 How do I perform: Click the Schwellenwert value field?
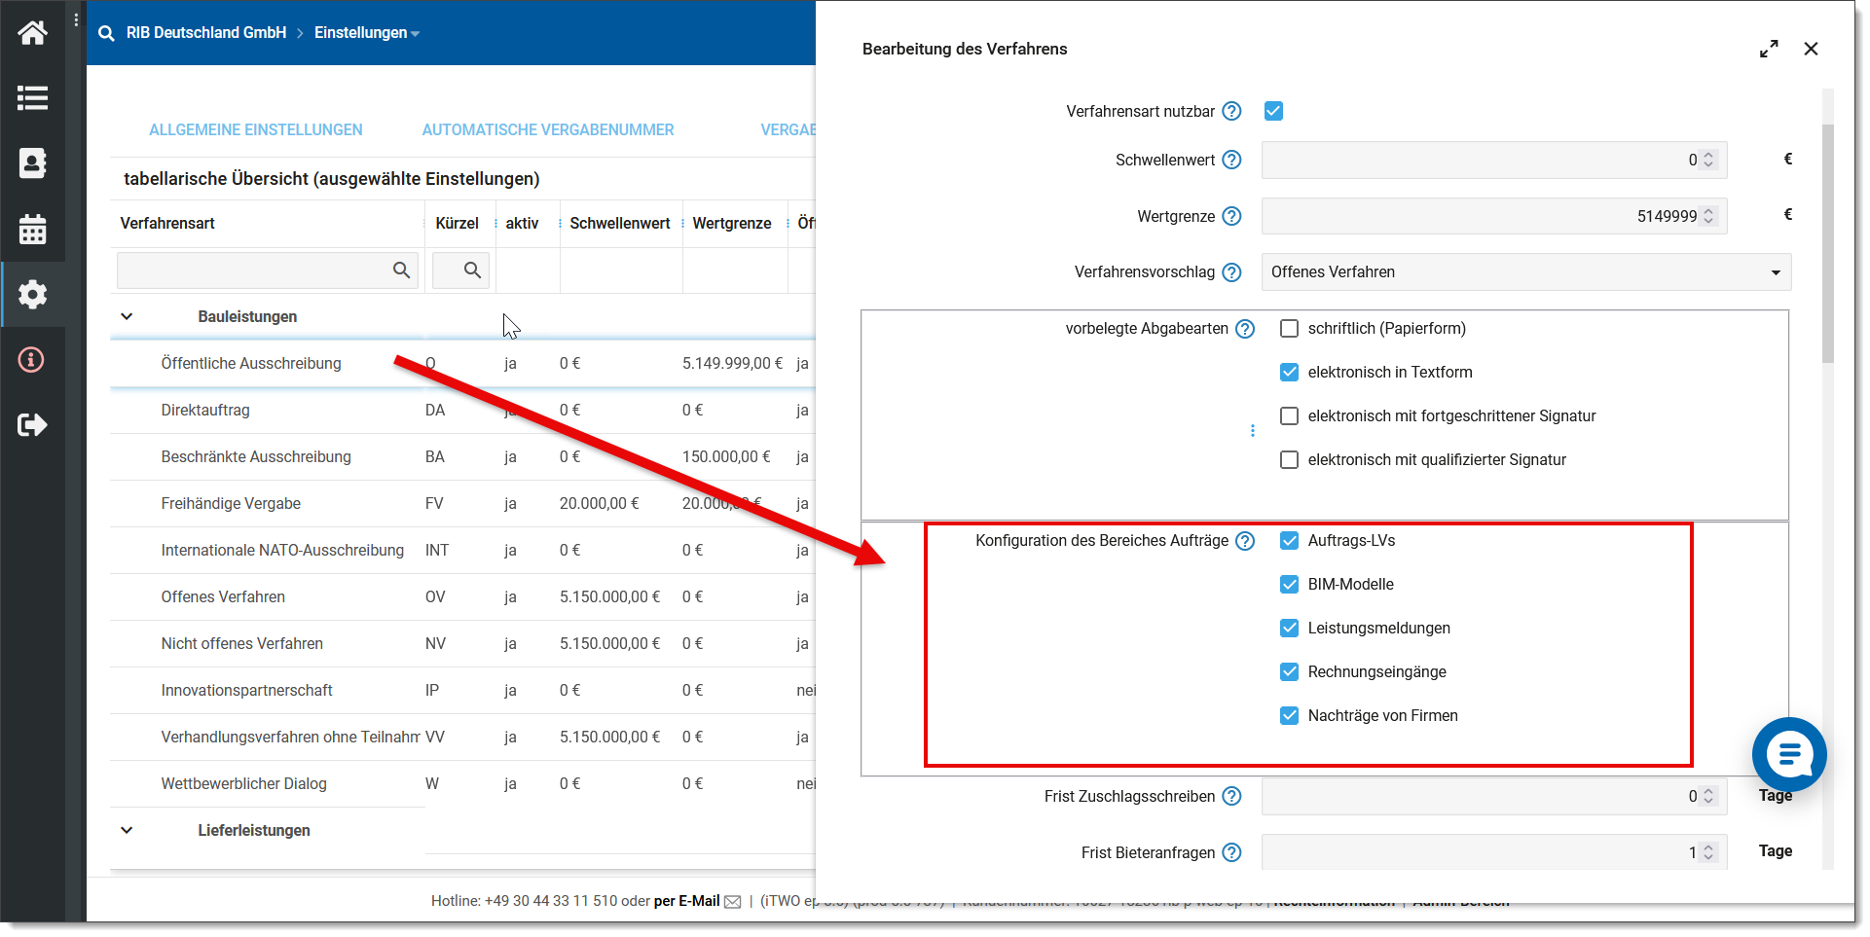click(1494, 160)
